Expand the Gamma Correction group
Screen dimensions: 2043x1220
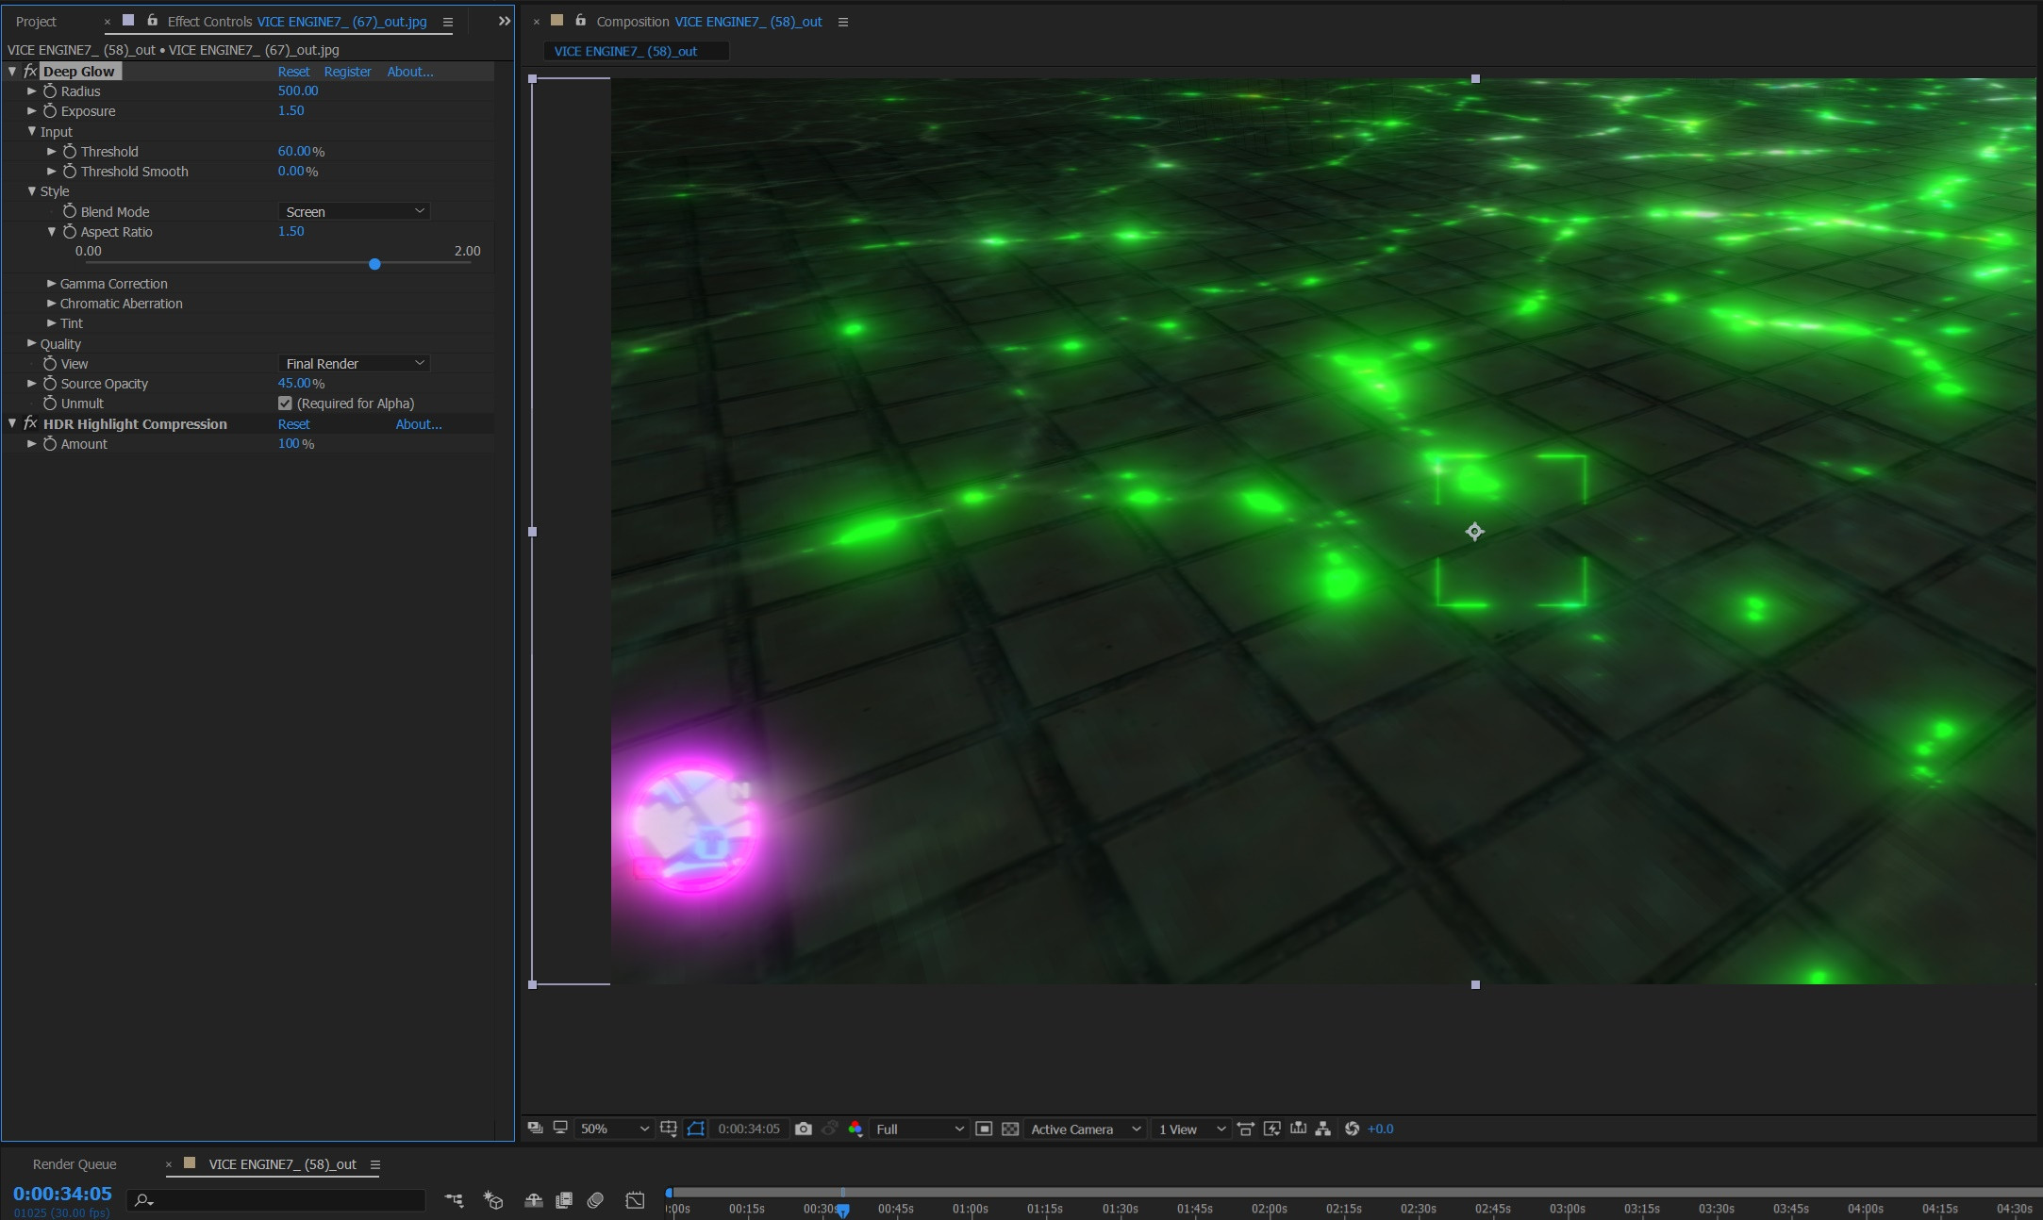click(52, 284)
